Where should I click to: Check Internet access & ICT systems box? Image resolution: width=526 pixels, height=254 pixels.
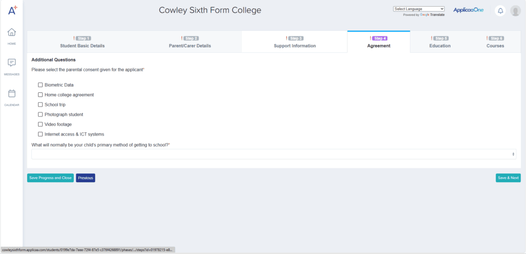[41, 134]
